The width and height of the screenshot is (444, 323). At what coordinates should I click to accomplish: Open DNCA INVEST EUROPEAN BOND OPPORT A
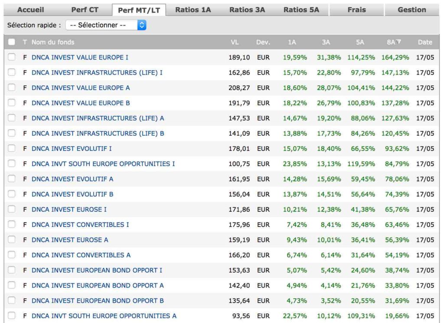(x=98, y=285)
